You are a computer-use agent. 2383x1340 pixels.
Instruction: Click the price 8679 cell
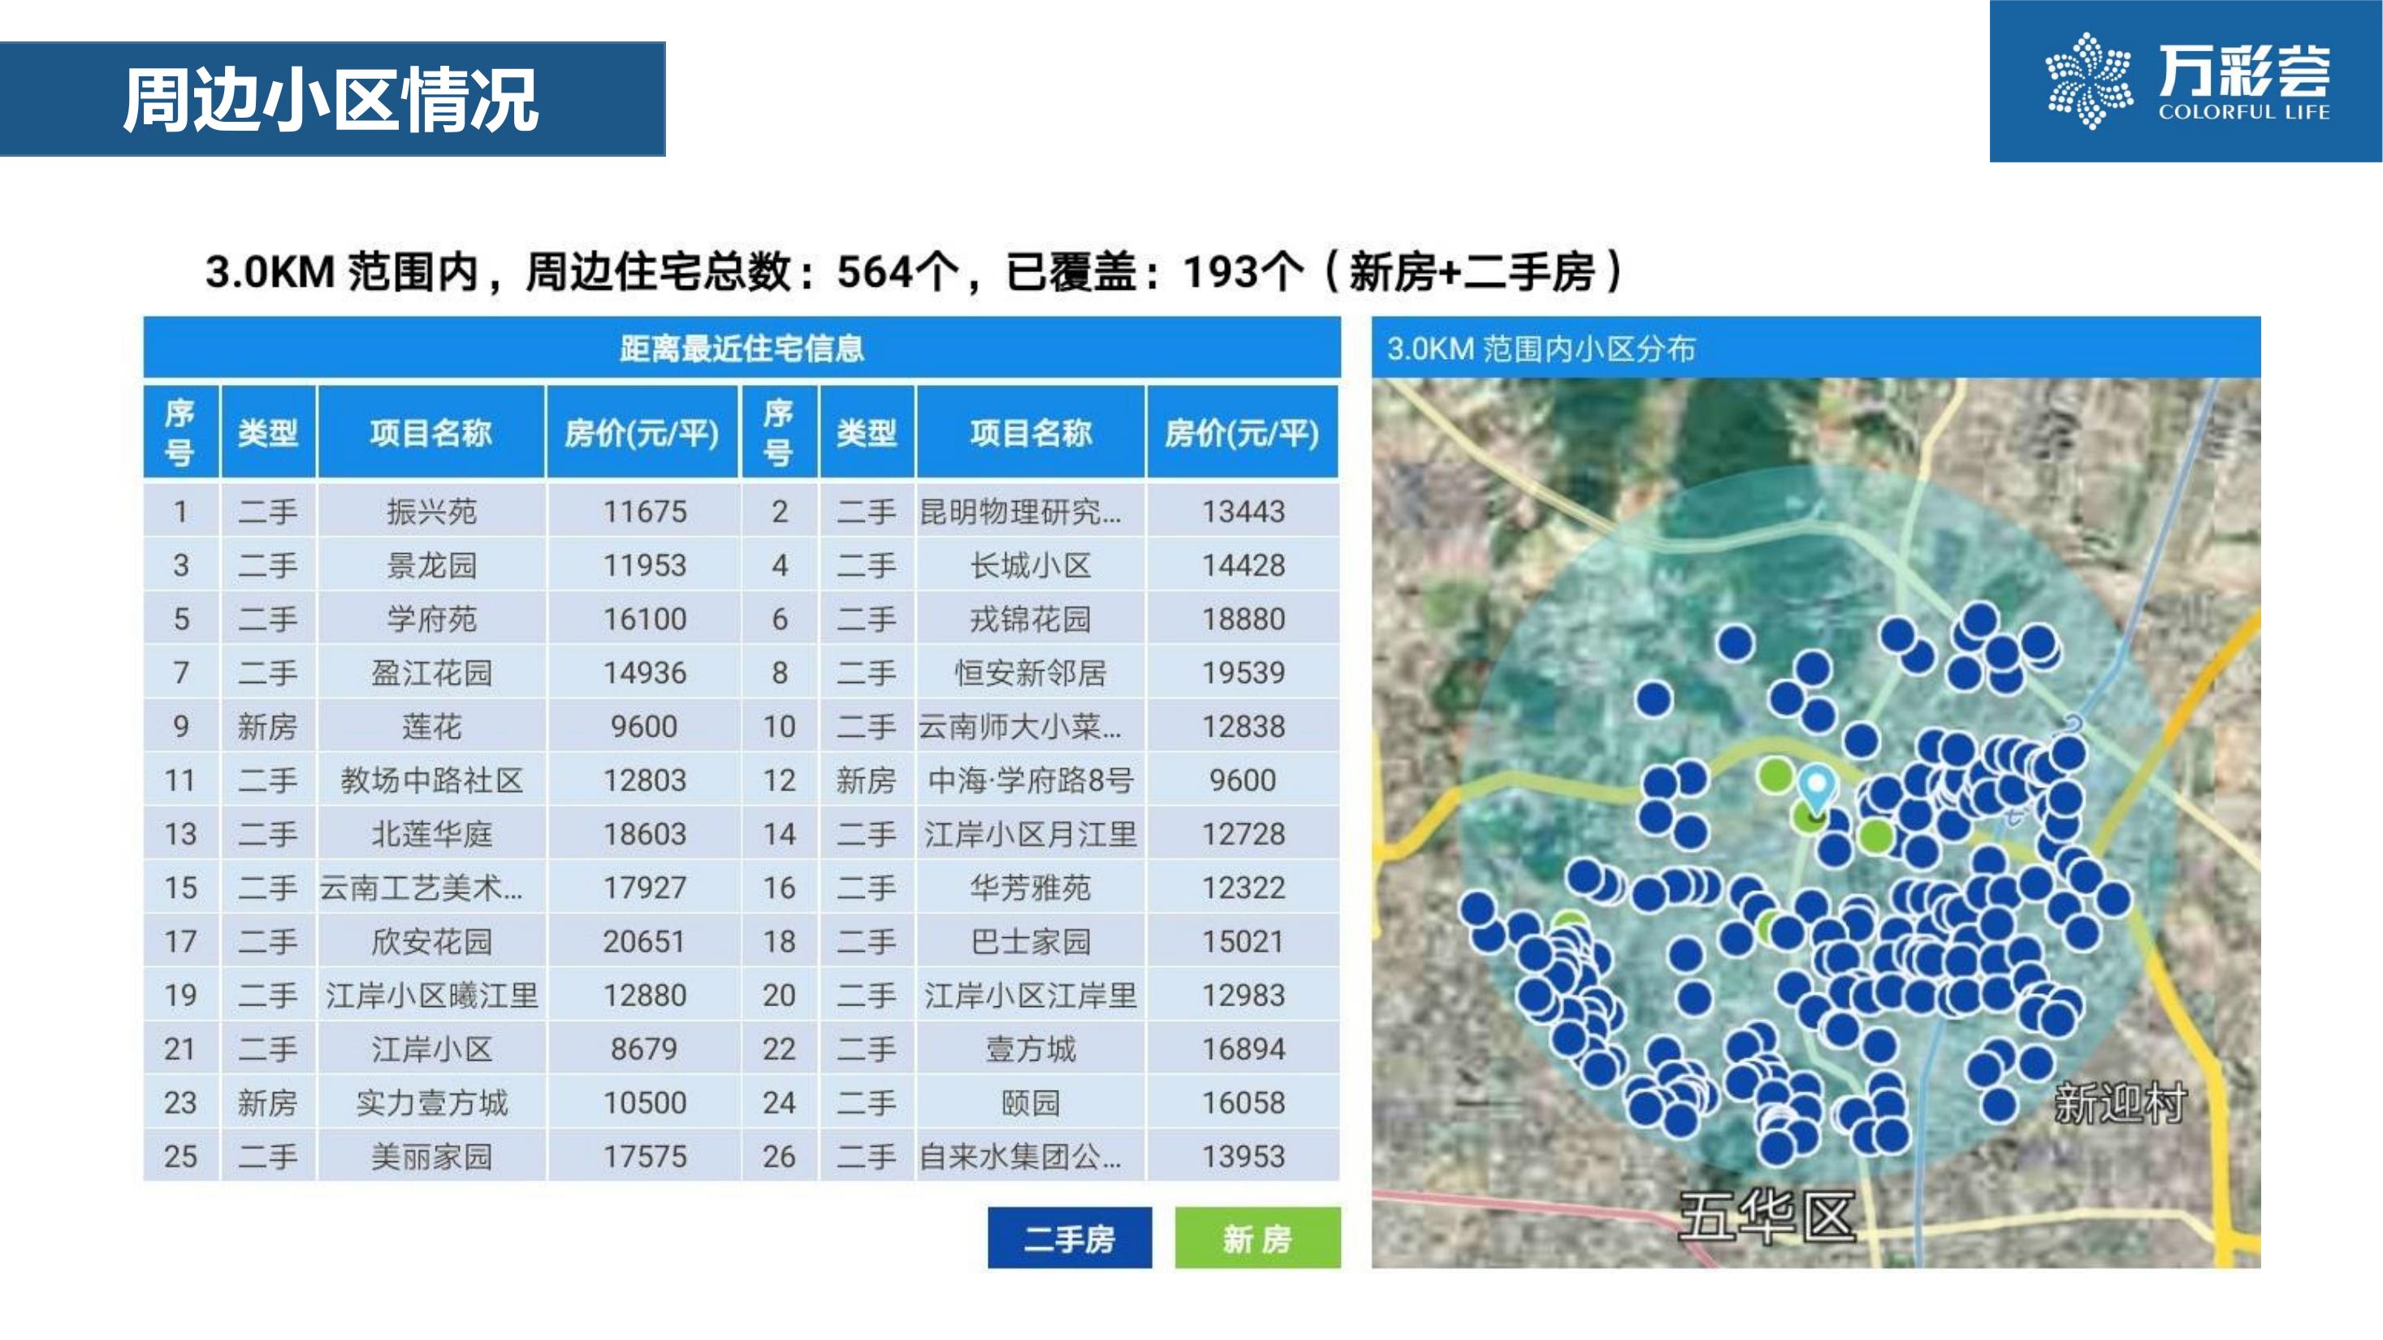click(644, 1048)
